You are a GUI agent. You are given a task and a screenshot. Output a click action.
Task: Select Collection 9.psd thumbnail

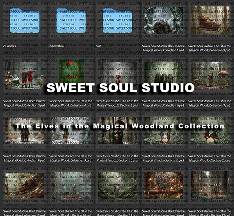click(x=71, y=130)
